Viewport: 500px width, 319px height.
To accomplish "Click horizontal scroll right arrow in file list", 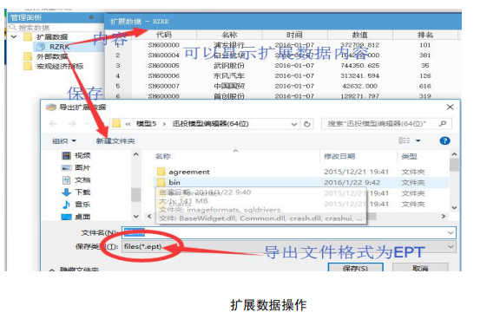I will pyautogui.click(x=444, y=216).
